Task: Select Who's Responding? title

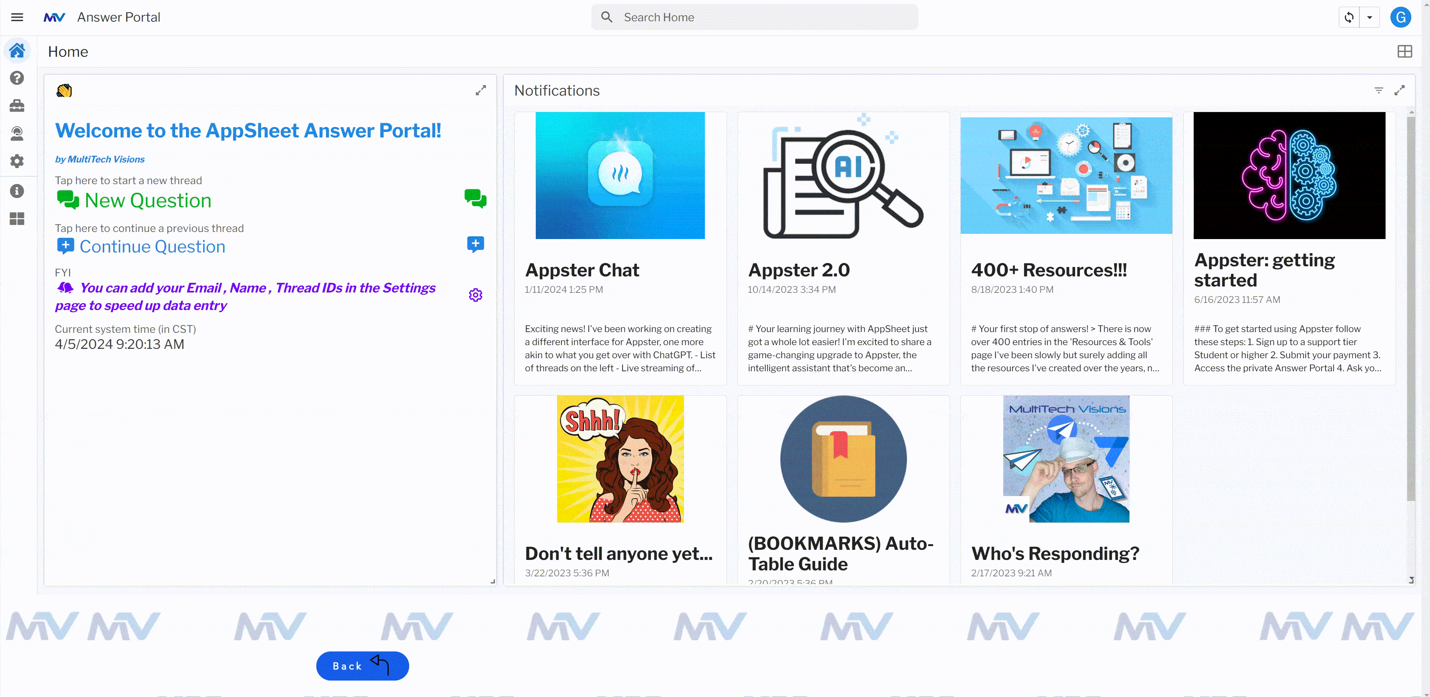Action: tap(1055, 554)
